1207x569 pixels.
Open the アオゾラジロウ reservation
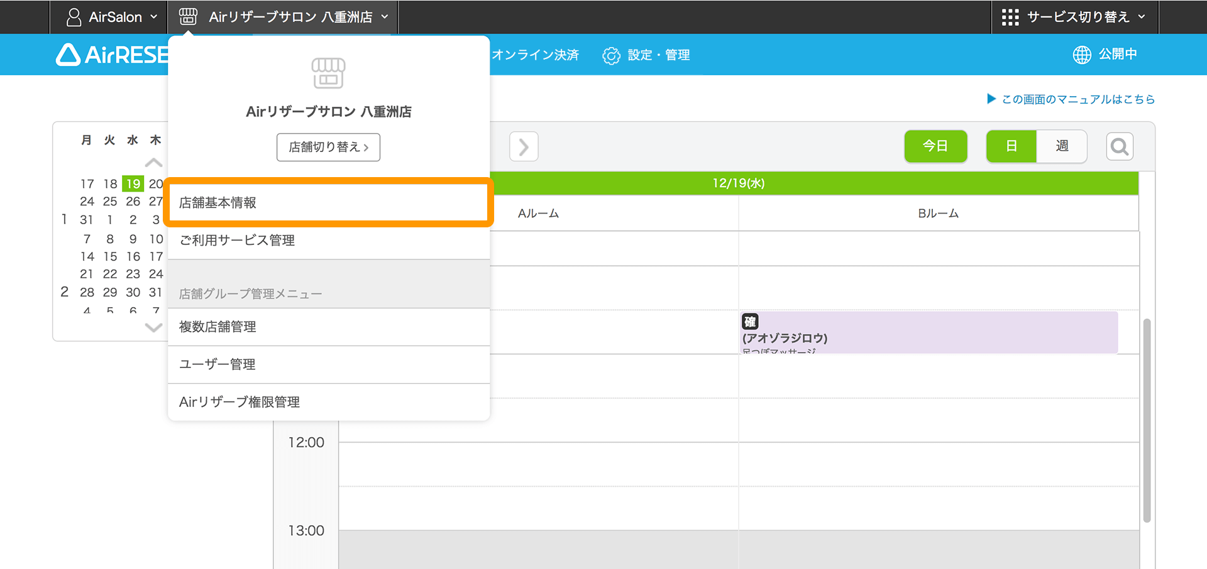[x=929, y=332]
